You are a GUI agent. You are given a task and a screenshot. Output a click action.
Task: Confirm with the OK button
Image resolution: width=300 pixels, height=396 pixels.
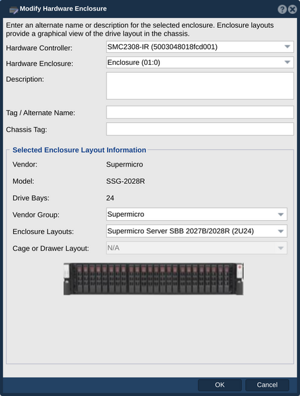tap(219, 385)
